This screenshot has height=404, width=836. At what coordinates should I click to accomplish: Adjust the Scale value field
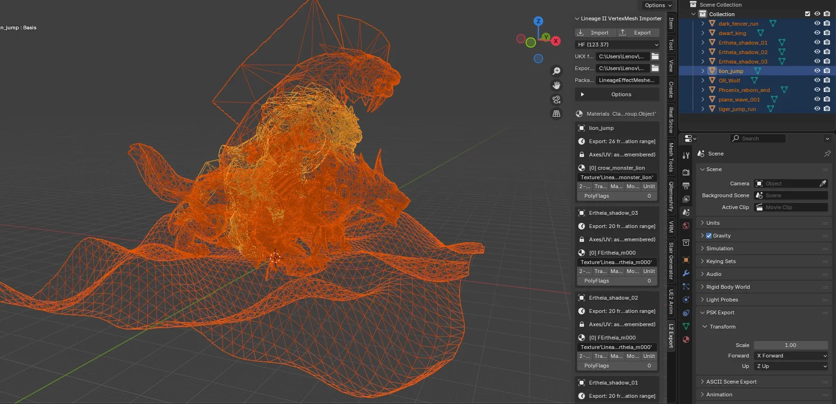pyautogui.click(x=791, y=345)
